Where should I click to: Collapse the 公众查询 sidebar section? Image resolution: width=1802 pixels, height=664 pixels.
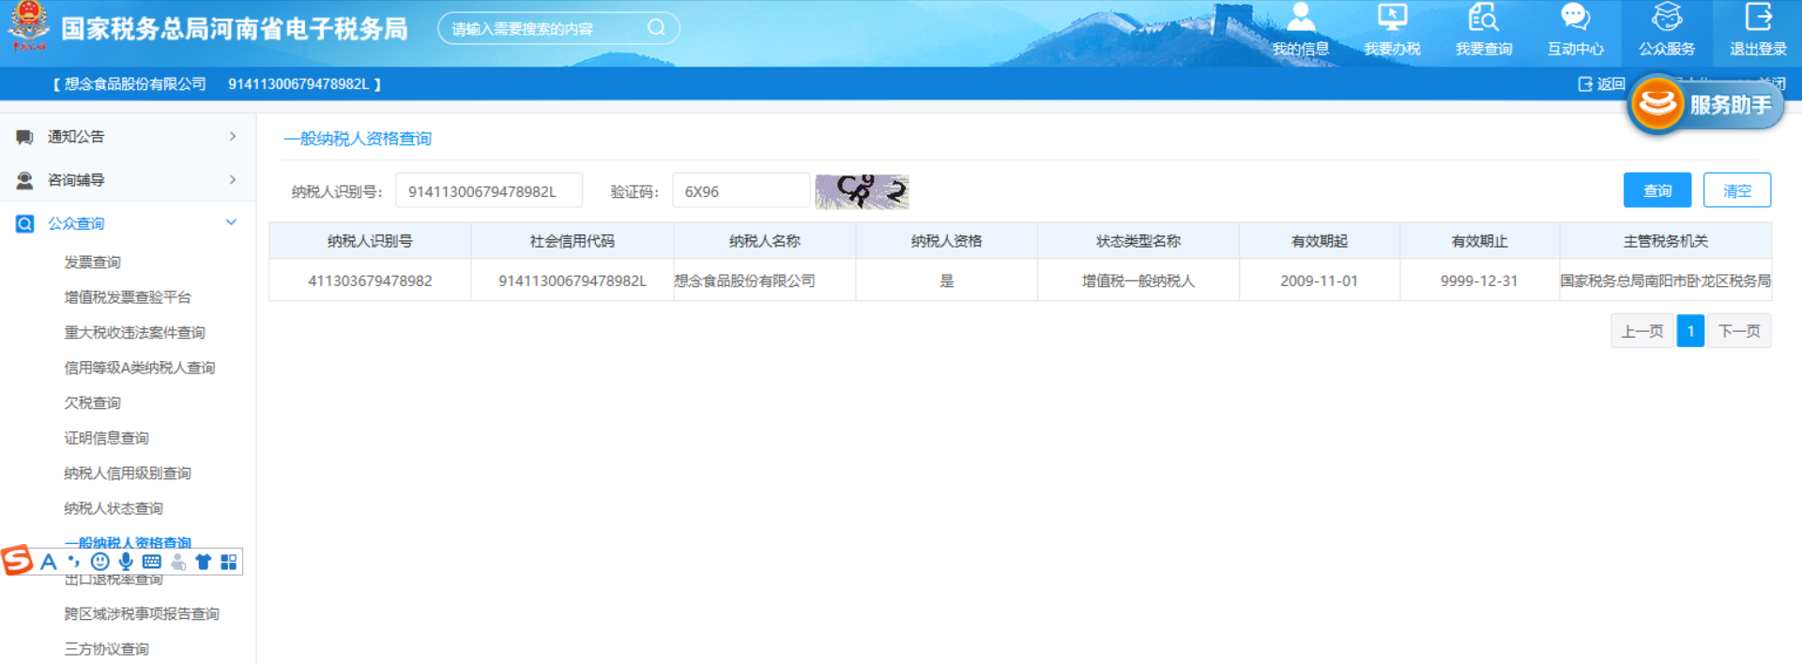[x=127, y=223]
